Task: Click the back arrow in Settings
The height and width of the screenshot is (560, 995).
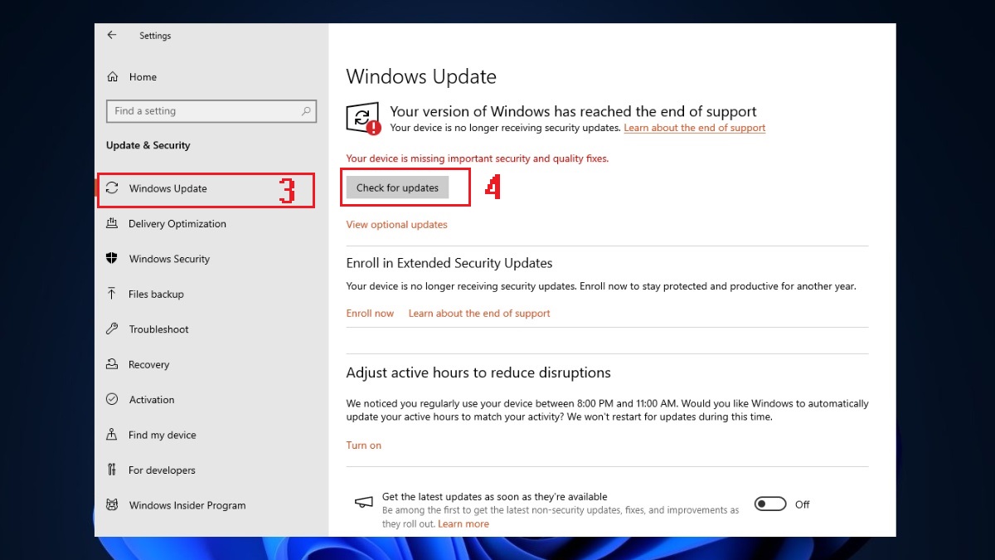Action: pyautogui.click(x=112, y=36)
